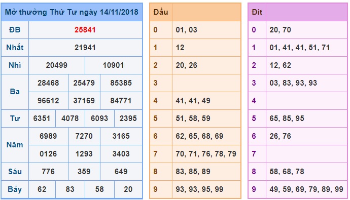This screenshot has height=200, width=350.
Task: Select Ba prize number 84771
Action: (121, 101)
